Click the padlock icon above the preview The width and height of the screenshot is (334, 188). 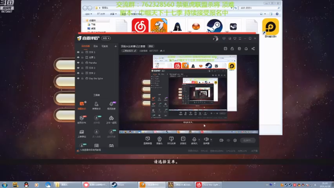[232, 49]
